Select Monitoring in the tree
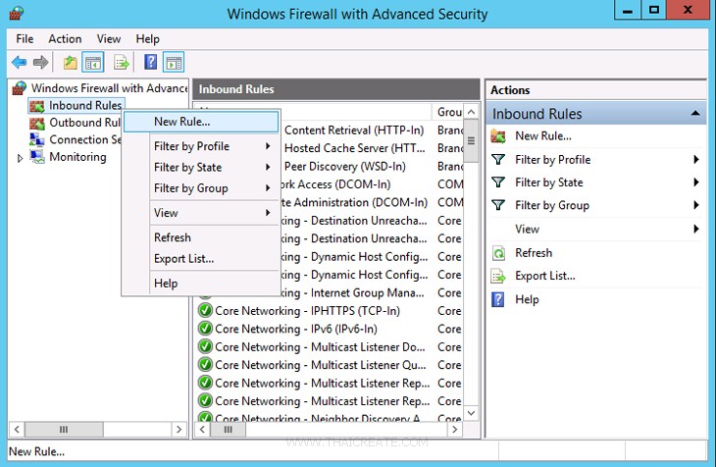 77,157
